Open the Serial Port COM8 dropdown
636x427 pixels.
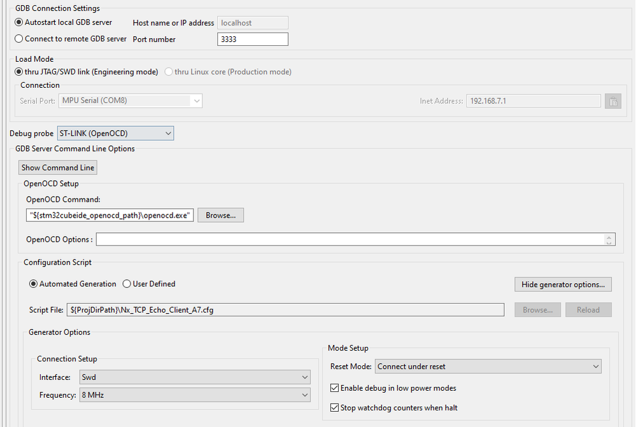[131, 101]
